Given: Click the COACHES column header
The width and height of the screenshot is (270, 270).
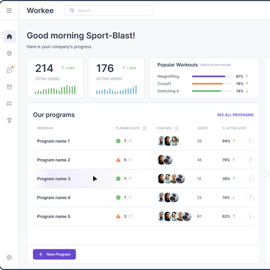Looking at the screenshot, I should pos(164,128).
